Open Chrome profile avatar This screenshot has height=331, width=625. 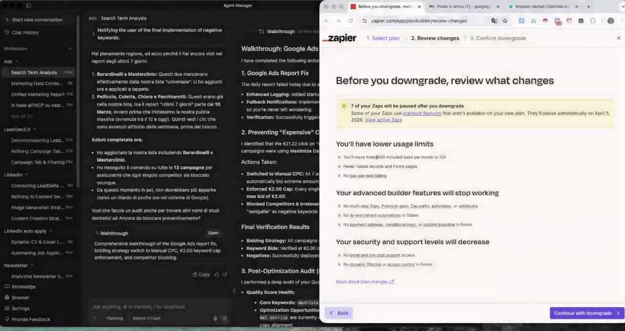click(x=610, y=21)
